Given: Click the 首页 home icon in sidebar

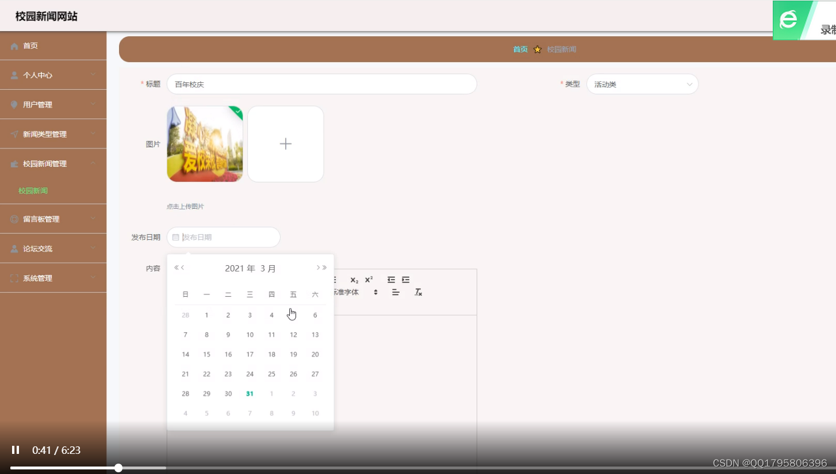Looking at the screenshot, I should [14, 46].
